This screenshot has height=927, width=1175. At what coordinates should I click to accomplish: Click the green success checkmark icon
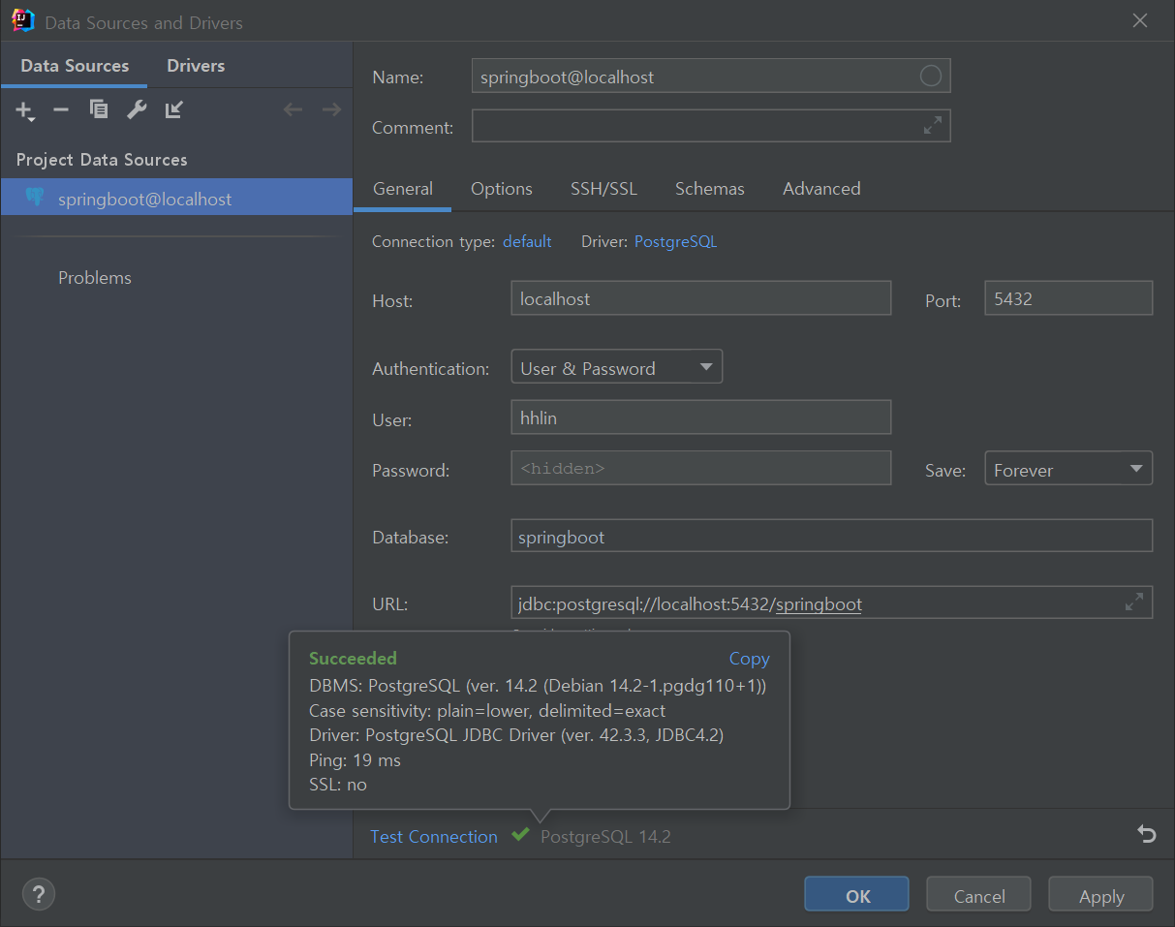click(521, 834)
